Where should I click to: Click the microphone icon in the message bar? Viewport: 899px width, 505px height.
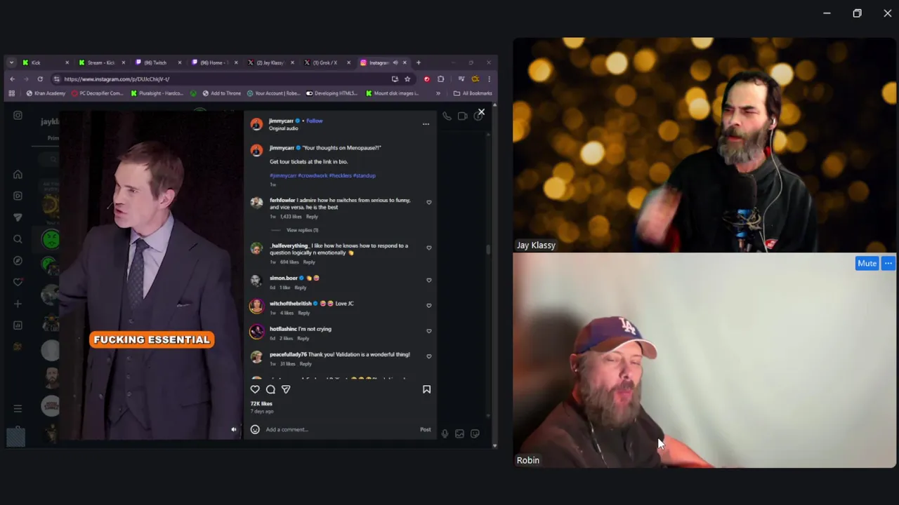click(x=445, y=434)
